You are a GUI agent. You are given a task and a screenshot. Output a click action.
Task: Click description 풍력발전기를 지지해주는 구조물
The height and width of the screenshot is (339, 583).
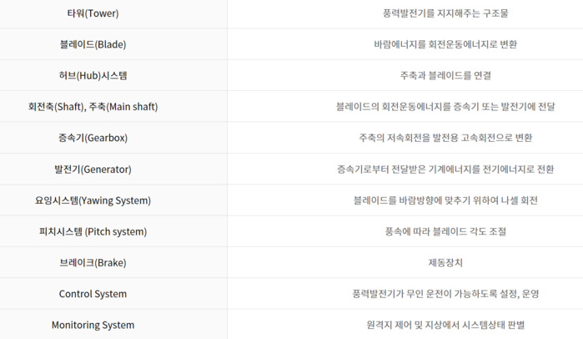point(445,13)
